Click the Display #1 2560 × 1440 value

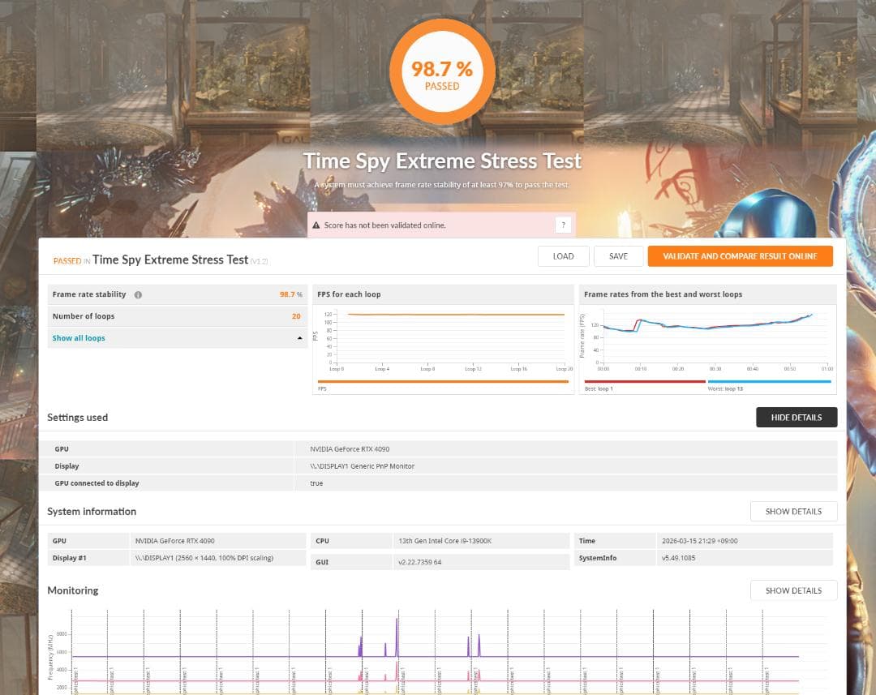pos(204,558)
